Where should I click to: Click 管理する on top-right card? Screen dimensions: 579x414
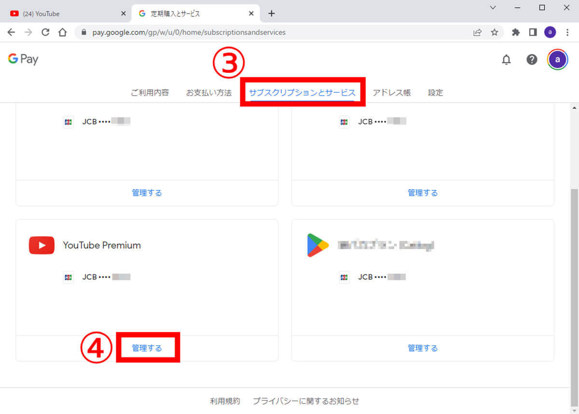[x=423, y=193]
